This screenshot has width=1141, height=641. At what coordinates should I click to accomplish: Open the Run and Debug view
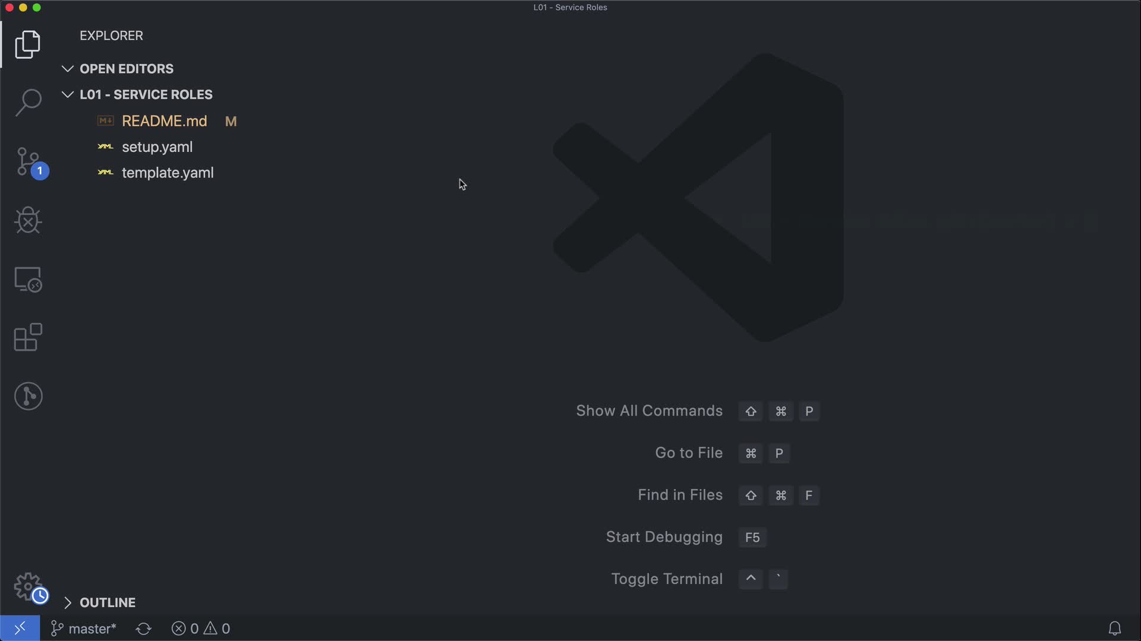27,220
